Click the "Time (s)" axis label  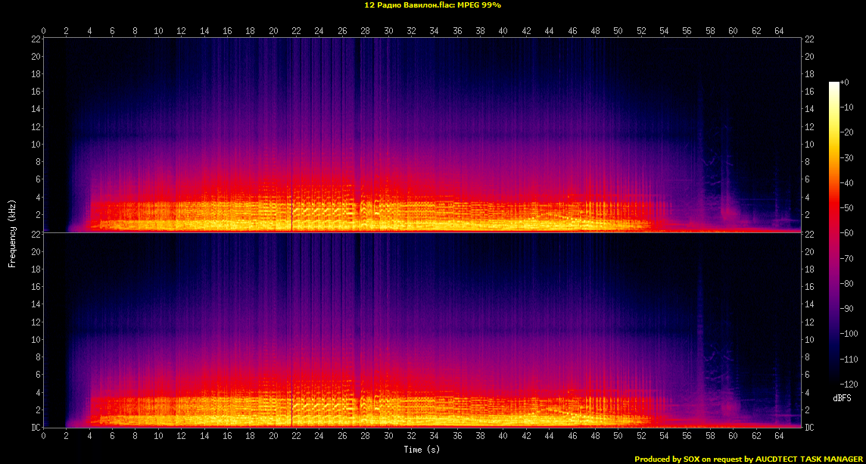pos(422,450)
